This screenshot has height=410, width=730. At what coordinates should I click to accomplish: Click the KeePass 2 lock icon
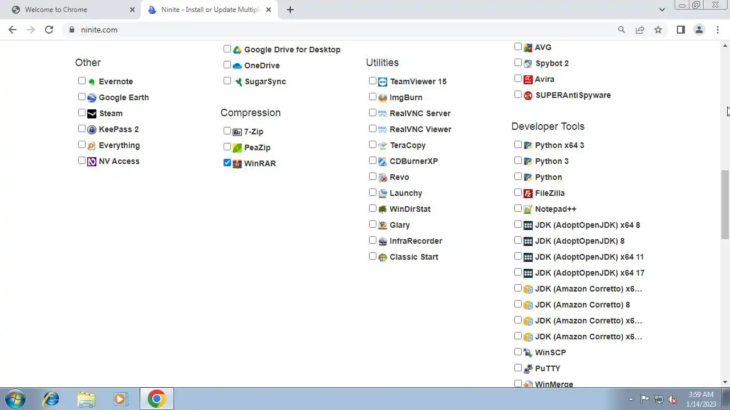point(92,129)
